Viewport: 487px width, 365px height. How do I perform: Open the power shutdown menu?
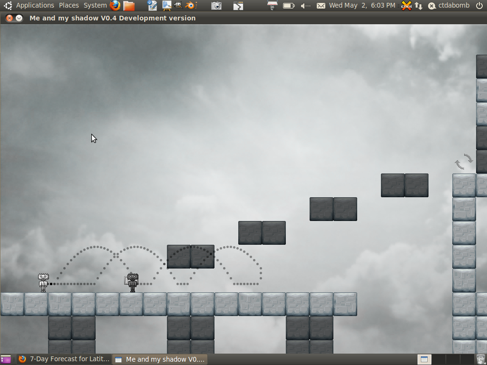point(479,6)
